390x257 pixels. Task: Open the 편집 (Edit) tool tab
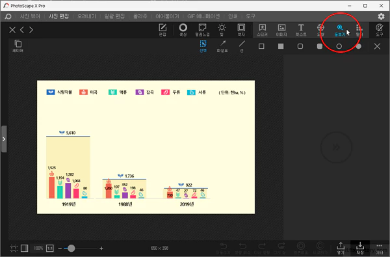pos(162,30)
